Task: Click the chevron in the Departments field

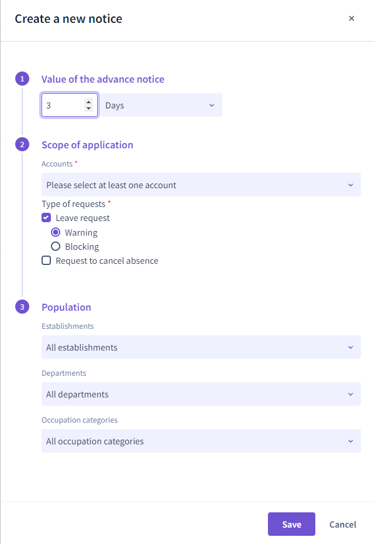Action: pyautogui.click(x=351, y=395)
